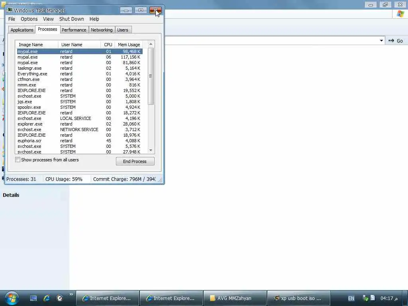This screenshot has width=408, height=306.
Task: Select the Processes tab
Action: coord(47,29)
